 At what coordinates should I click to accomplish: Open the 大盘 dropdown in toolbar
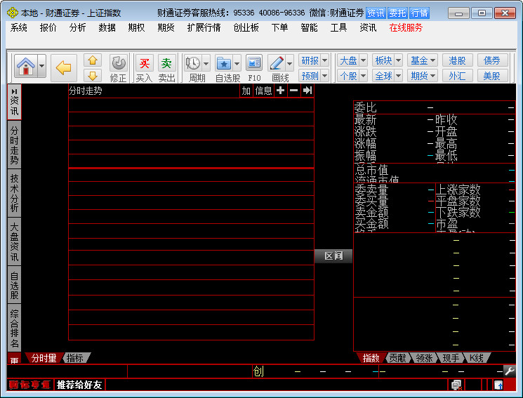click(x=352, y=60)
